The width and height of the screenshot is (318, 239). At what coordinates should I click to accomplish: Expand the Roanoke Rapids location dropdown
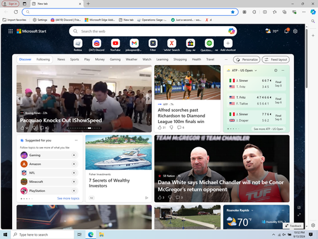pos(252,210)
